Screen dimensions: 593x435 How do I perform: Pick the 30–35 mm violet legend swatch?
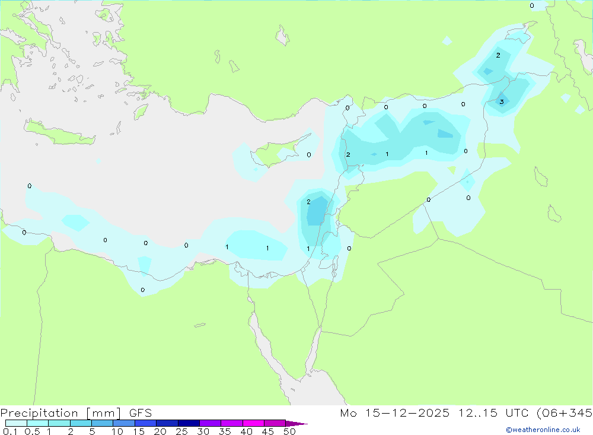click(210, 423)
